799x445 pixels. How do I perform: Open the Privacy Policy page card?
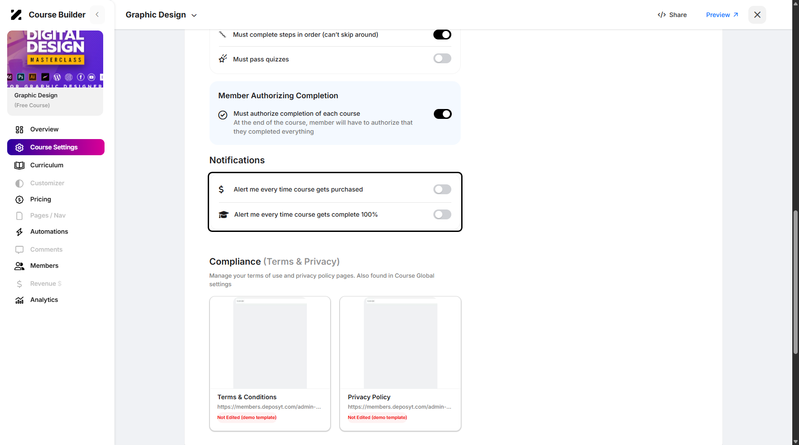tap(400, 364)
